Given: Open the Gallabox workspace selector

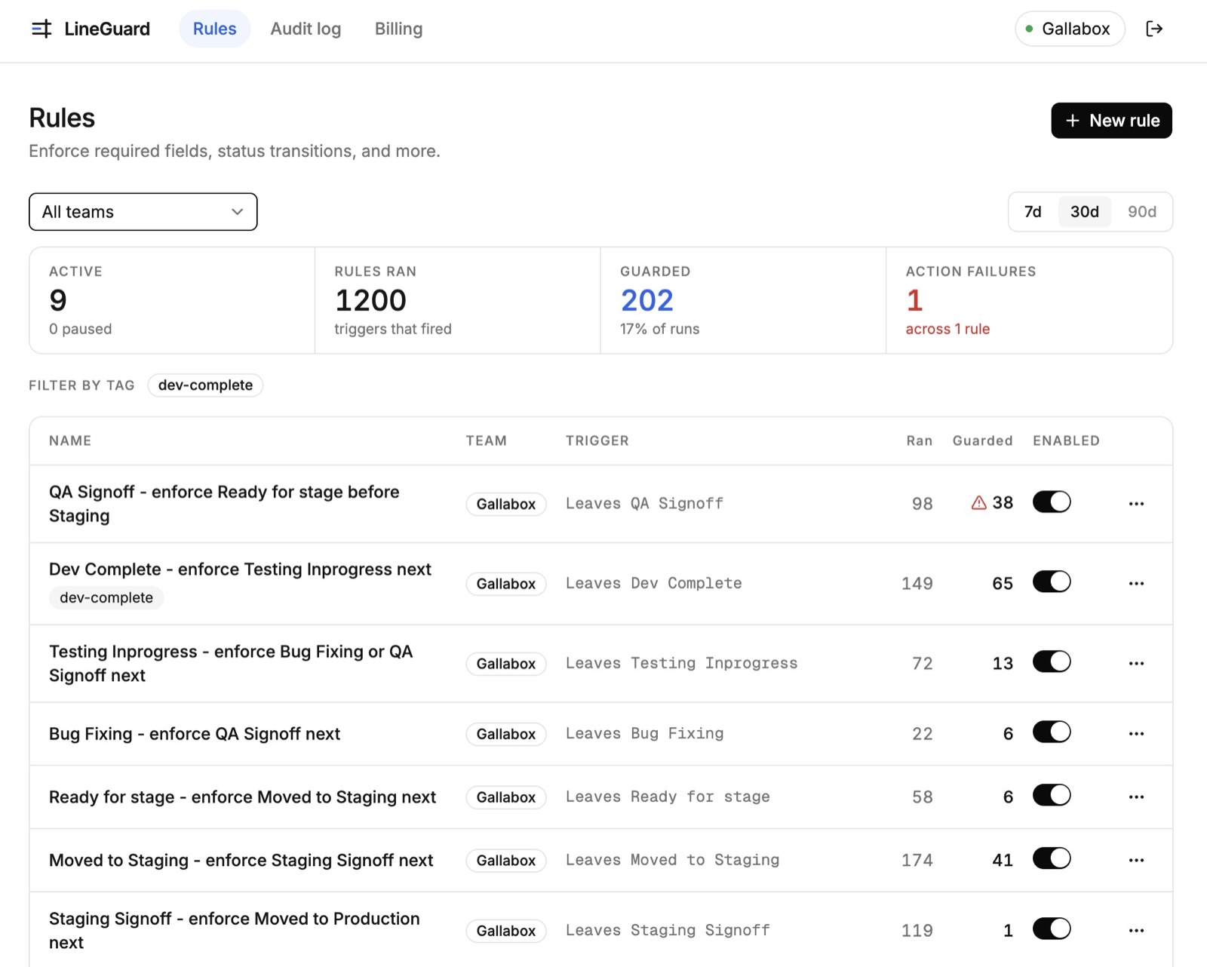Looking at the screenshot, I should click(x=1070, y=29).
